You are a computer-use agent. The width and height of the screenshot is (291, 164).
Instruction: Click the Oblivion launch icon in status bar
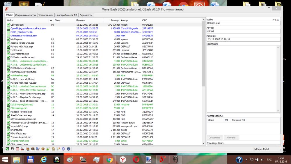click(x=12, y=149)
